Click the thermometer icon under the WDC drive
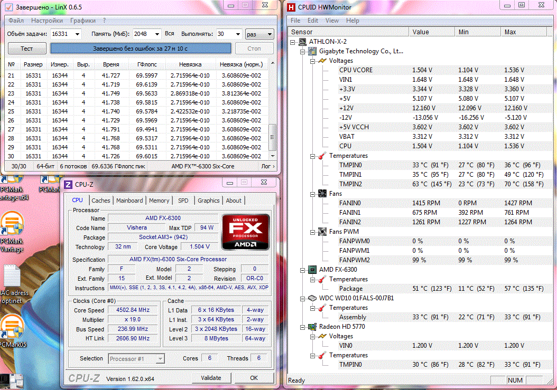 (322, 308)
